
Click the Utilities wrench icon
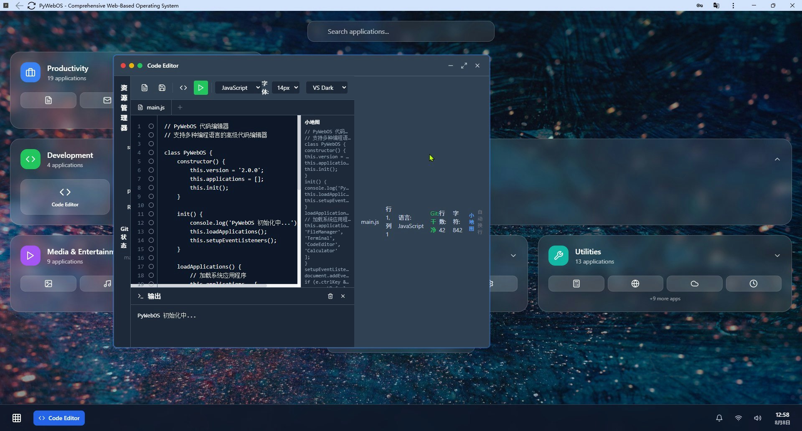point(558,256)
